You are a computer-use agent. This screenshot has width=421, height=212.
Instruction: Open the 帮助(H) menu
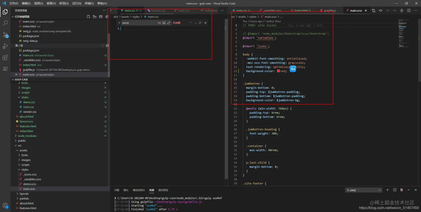tap(102, 3)
